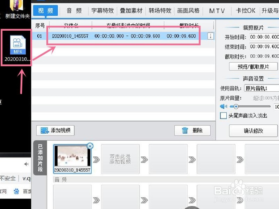The image size is (279, 209).
Task: Click the 添加视频 button
Action: pos(55,130)
